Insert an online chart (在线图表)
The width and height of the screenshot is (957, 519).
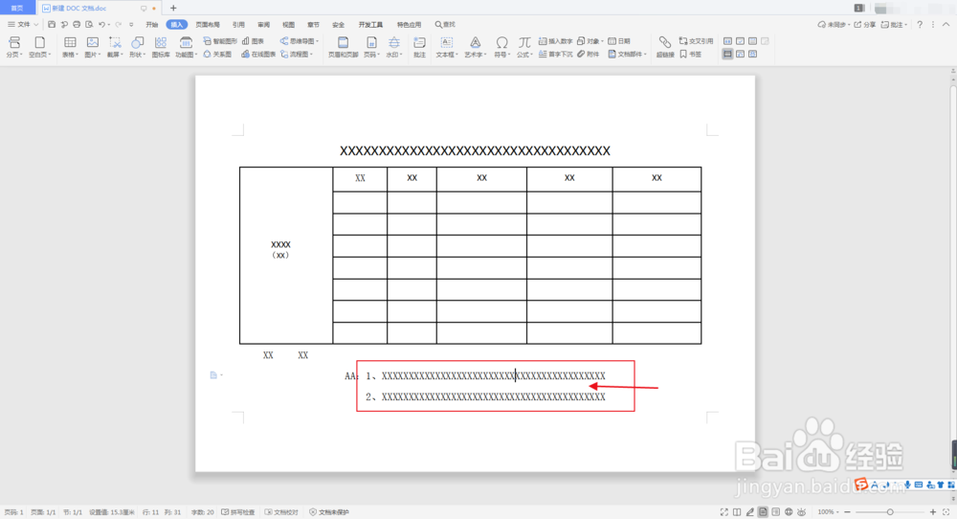tap(258, 55)
